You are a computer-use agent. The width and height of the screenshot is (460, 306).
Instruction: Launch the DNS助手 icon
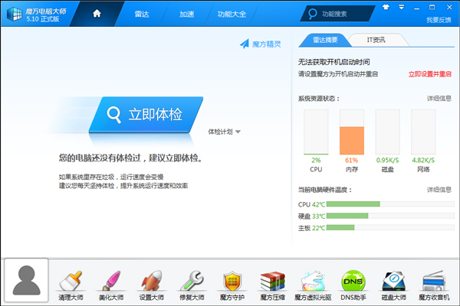click(353, 281)
